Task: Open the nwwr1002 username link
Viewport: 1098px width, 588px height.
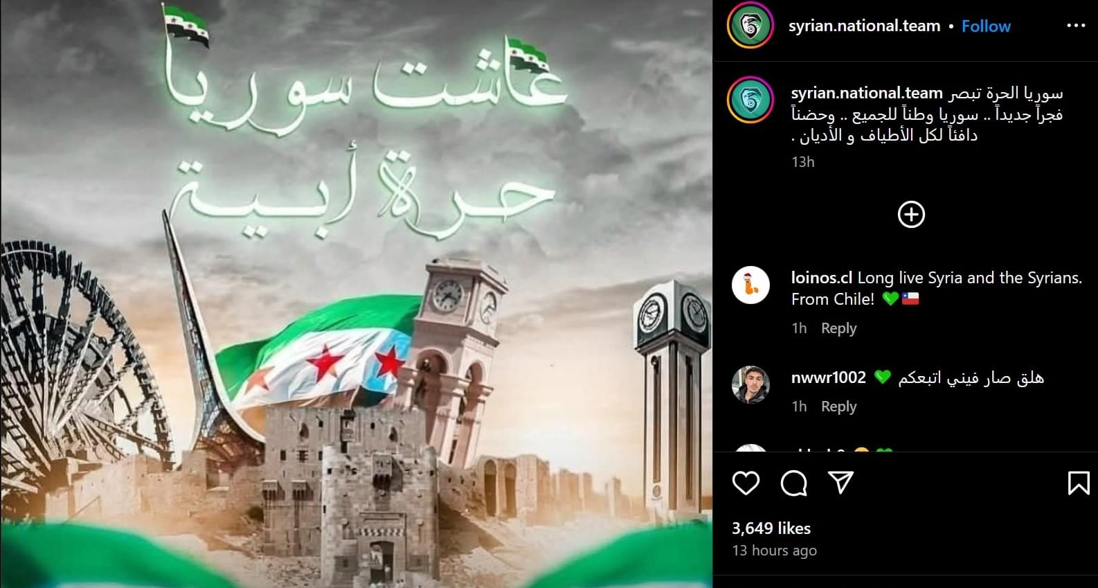Action: click(829, 377)
